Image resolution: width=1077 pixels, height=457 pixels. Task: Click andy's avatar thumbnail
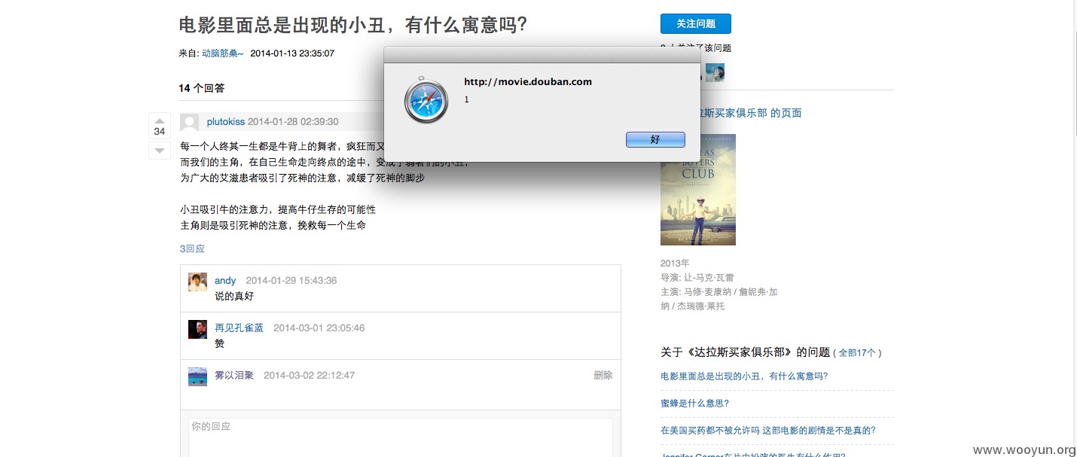pos(197,282)
